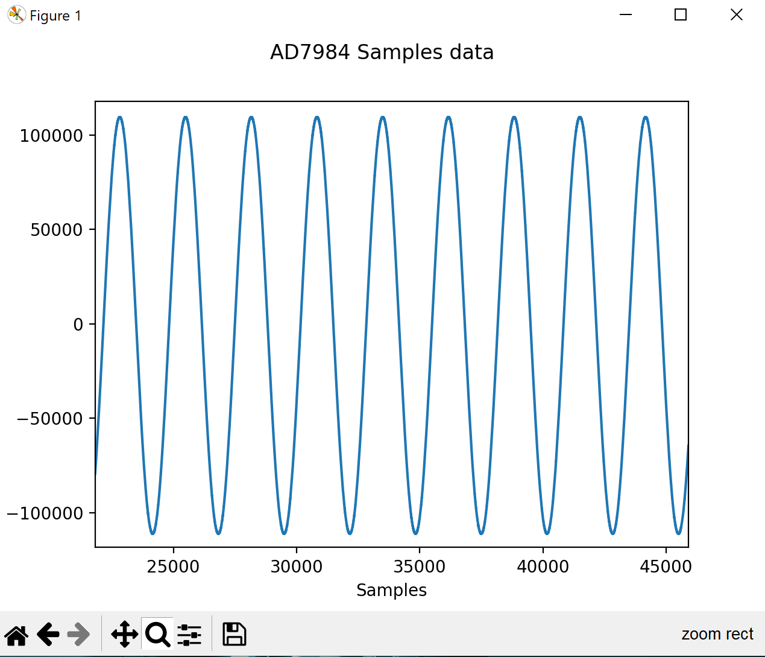765x657 pixels.
Task: Maximize the Figure 1 window
Action: tap(681, 15)
